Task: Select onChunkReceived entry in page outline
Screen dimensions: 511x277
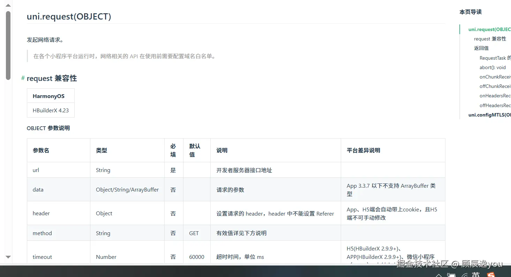Action: click(495, 77)
